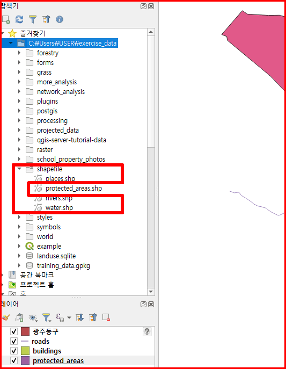
Task: Remove the selected layer icon
Action: click(106, 317)
